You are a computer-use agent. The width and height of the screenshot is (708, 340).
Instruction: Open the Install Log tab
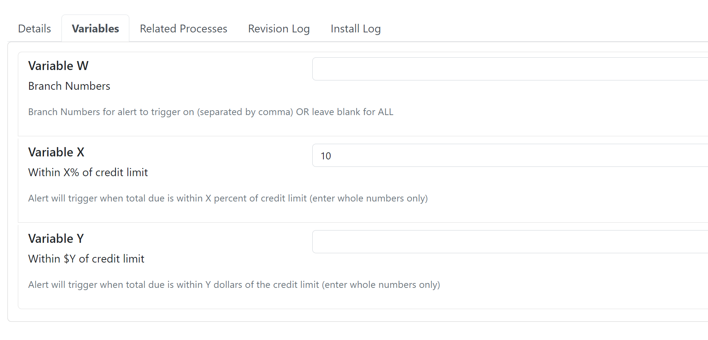(355, 29)
